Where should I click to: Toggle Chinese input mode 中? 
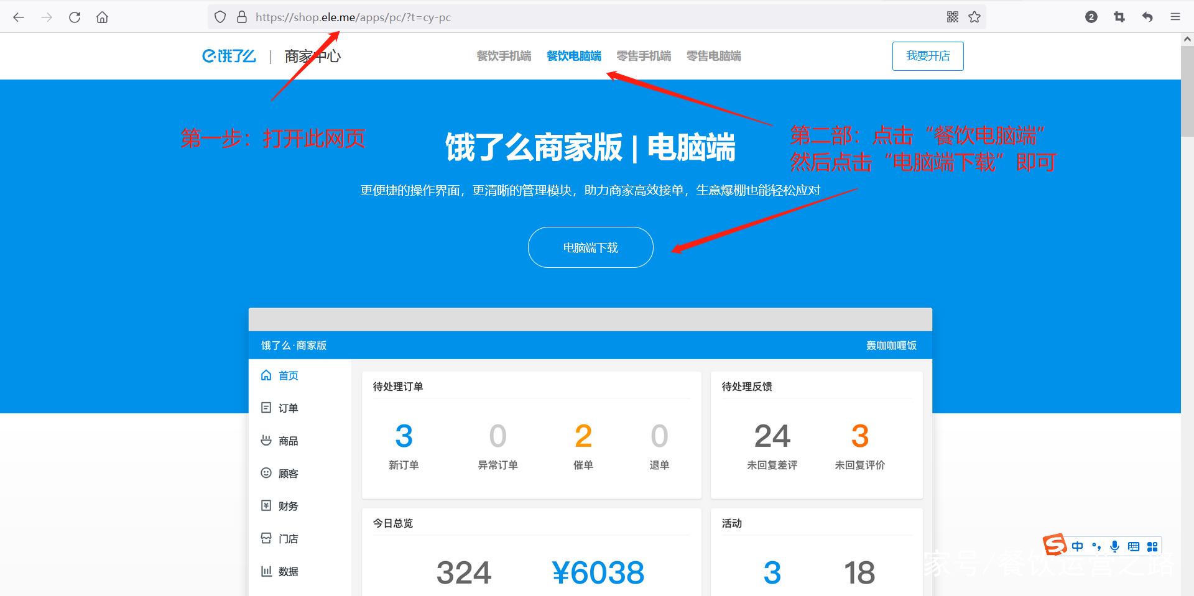click(x=1078, y=546)
